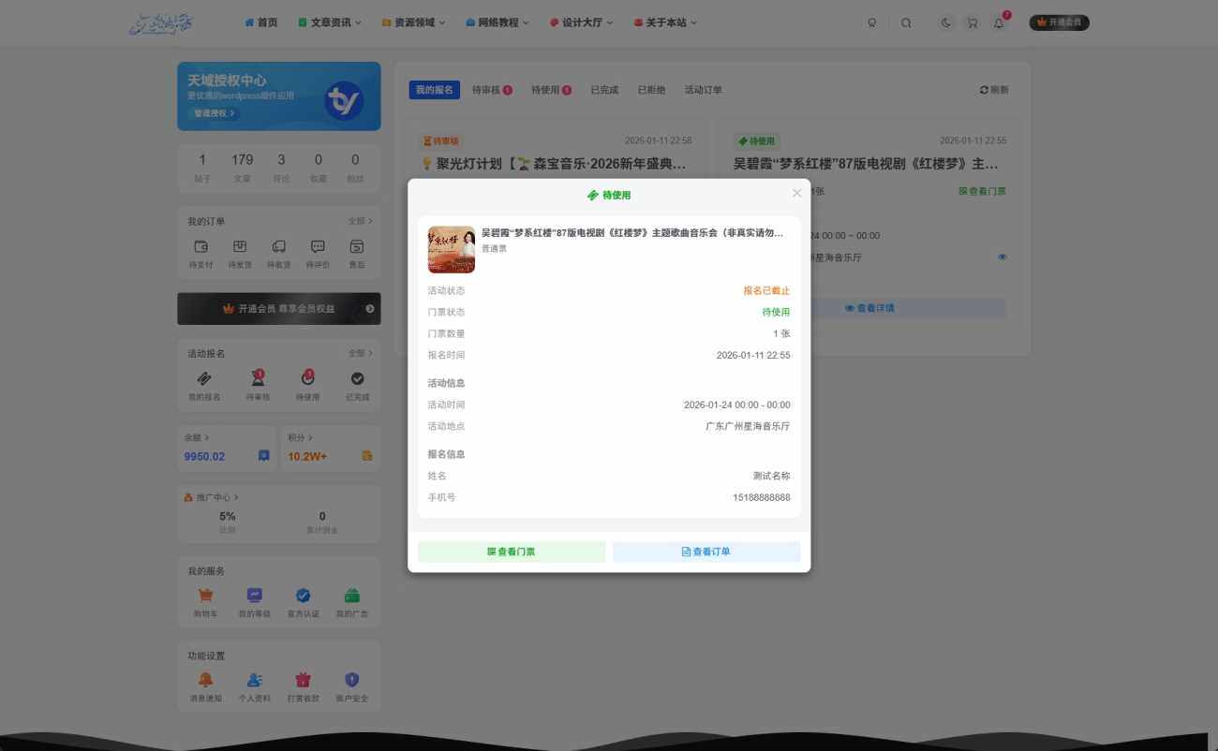Open the 购物车 shopping cart icon

(x=205, y=595)
